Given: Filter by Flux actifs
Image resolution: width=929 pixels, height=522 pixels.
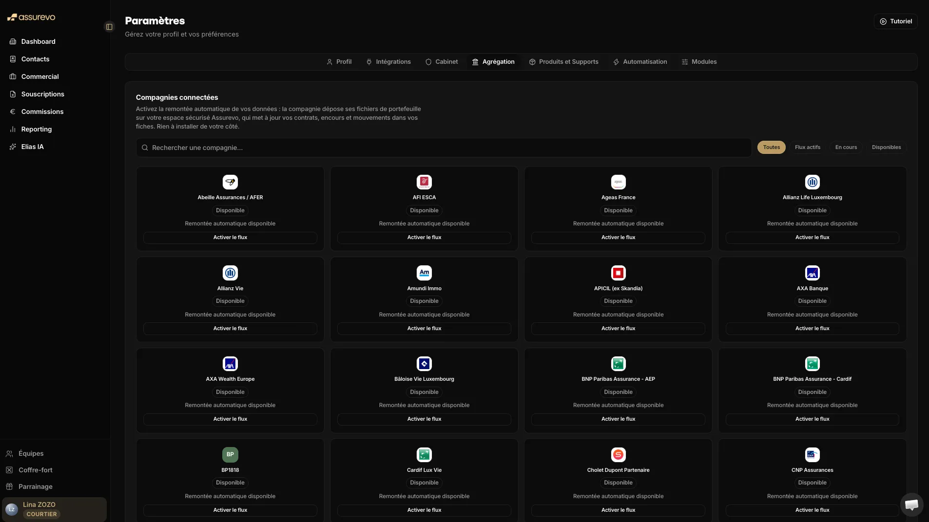Looking at the screenshot, I should coord(807,147).
